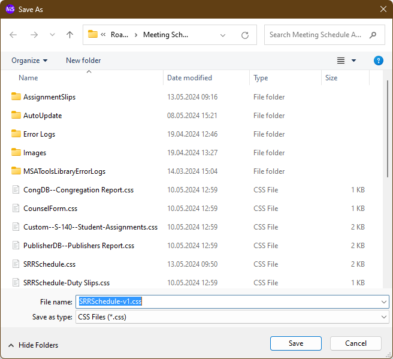The height and width of the screenshot is (359, 393).
Task: Expand the File name history dropdown
Action: (x=383, y=301)
